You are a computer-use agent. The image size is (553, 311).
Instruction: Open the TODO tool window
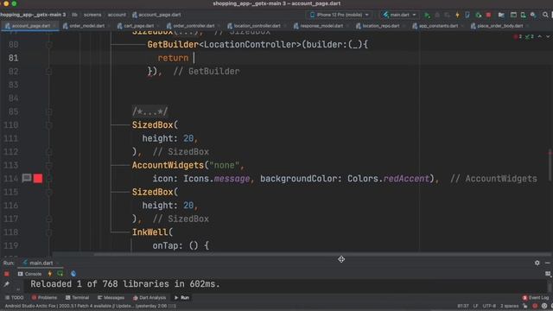pyautogui.click(x=15, y=298)
